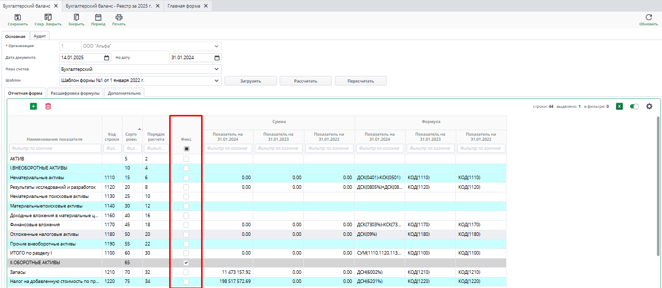Click the Рассчитать button
The height and width of the screenshot is (288, 662).
[305, 81]
